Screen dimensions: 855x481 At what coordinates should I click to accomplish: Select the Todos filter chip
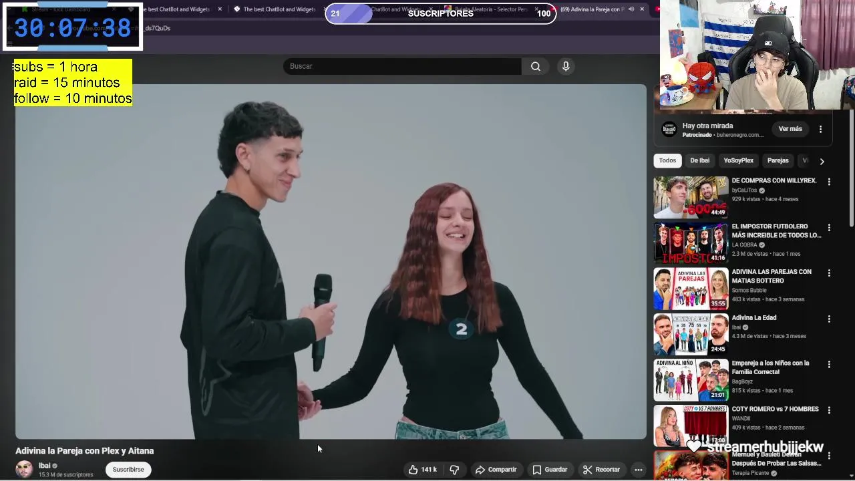click(667, 160)
